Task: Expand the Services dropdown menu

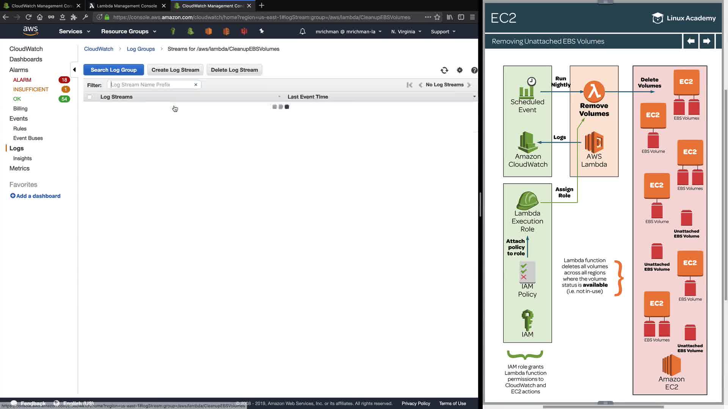Action: (x=74, y=31)
